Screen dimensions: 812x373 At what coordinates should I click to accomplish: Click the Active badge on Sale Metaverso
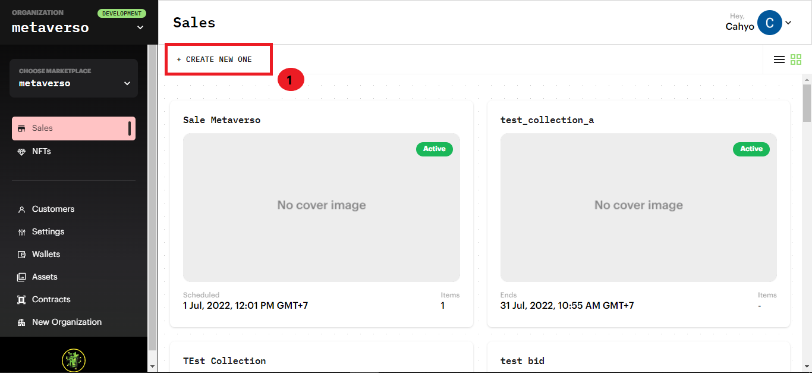tap(435, 149)
